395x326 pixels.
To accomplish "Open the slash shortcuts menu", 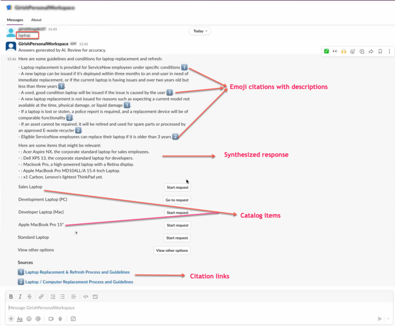I will (x=73, y=319).
